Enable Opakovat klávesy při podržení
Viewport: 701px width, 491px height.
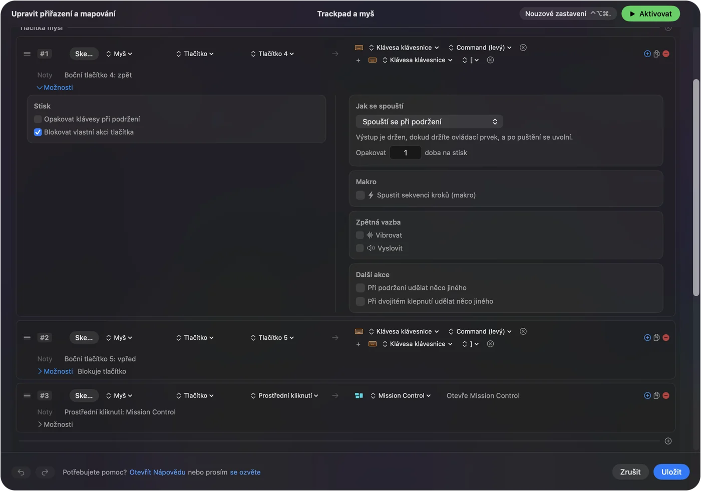38,119
